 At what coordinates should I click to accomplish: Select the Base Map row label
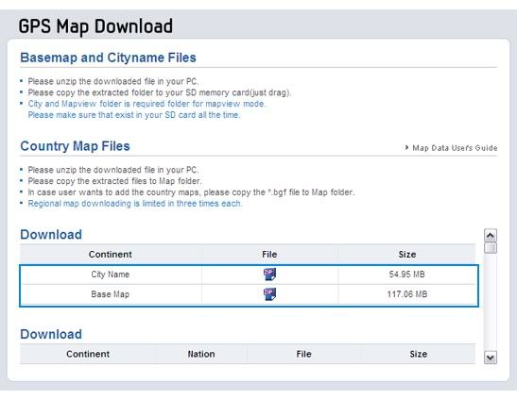[111, 294]
